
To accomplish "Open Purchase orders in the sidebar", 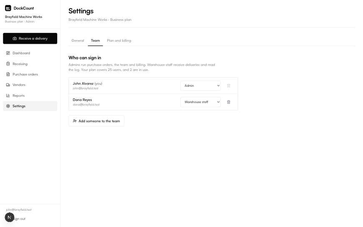I will click(x=30, y=74).
